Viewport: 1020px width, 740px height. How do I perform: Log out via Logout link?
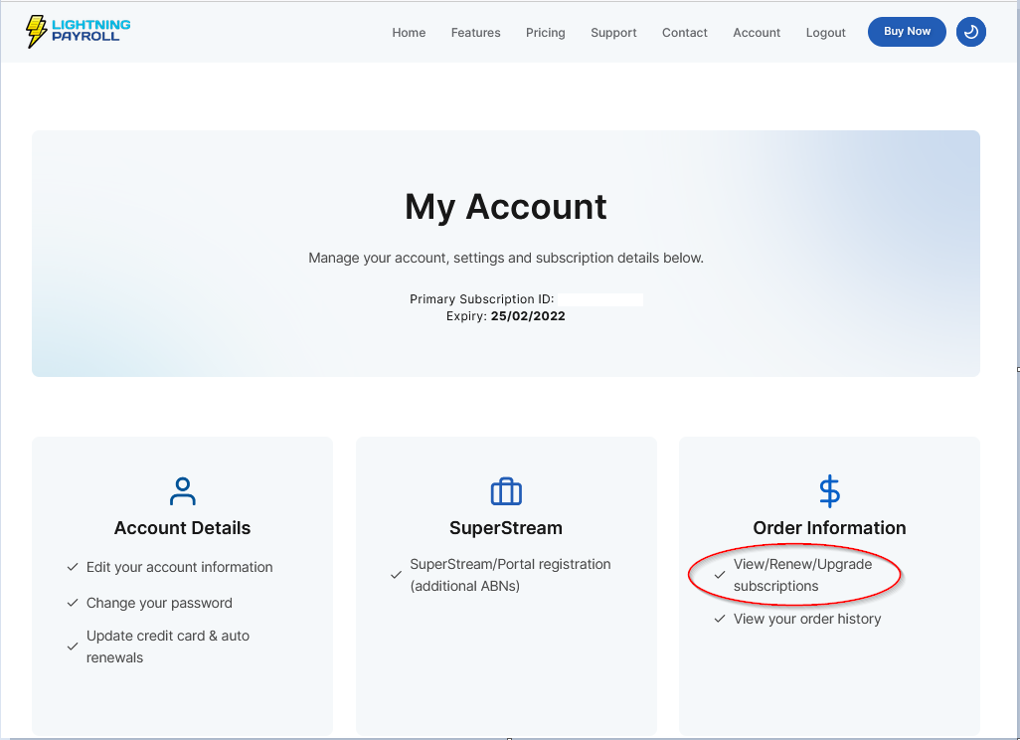[825, 33]
